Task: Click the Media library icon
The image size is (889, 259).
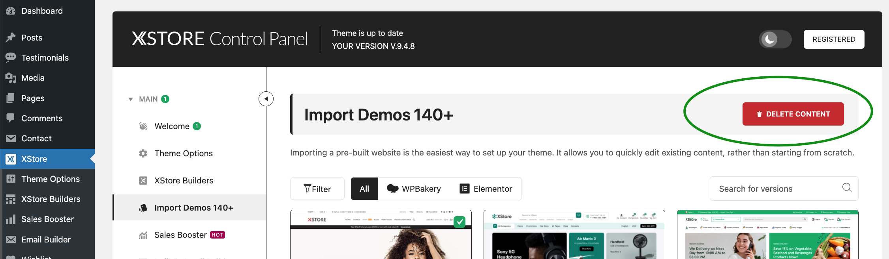Action: 11,78
